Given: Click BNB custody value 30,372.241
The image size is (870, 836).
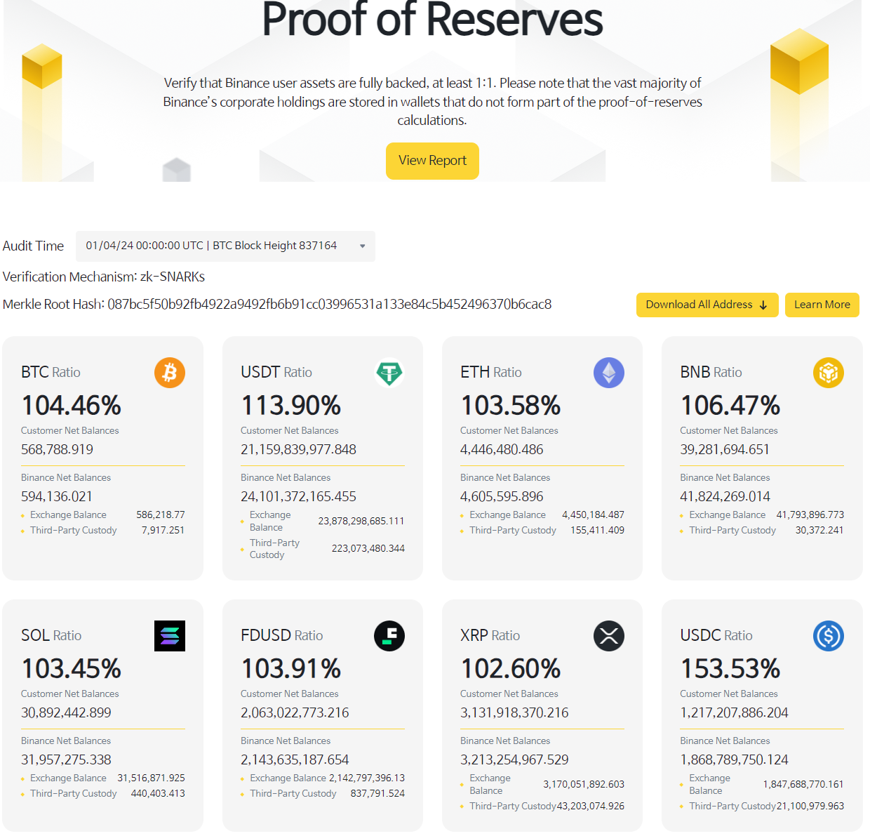Looking at the screenshot, I should [819, 530].
